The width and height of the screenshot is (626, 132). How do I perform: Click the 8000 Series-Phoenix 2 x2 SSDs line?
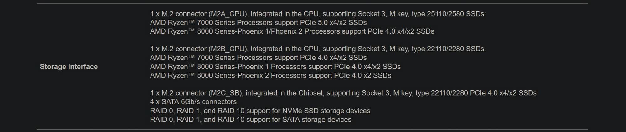click(x=270, y=75)
